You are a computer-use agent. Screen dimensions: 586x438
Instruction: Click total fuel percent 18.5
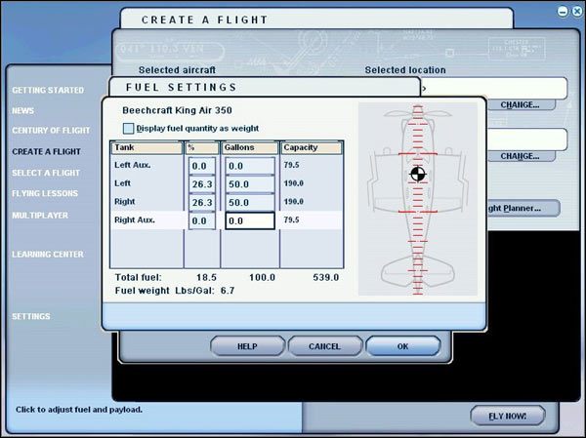[206, 277]
